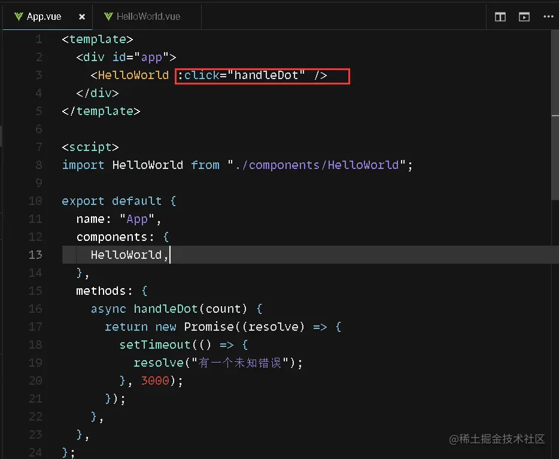Viewport: 559px width, 459px height.
Task: Click the components property on line 12
Action: (x=111, y=237)
